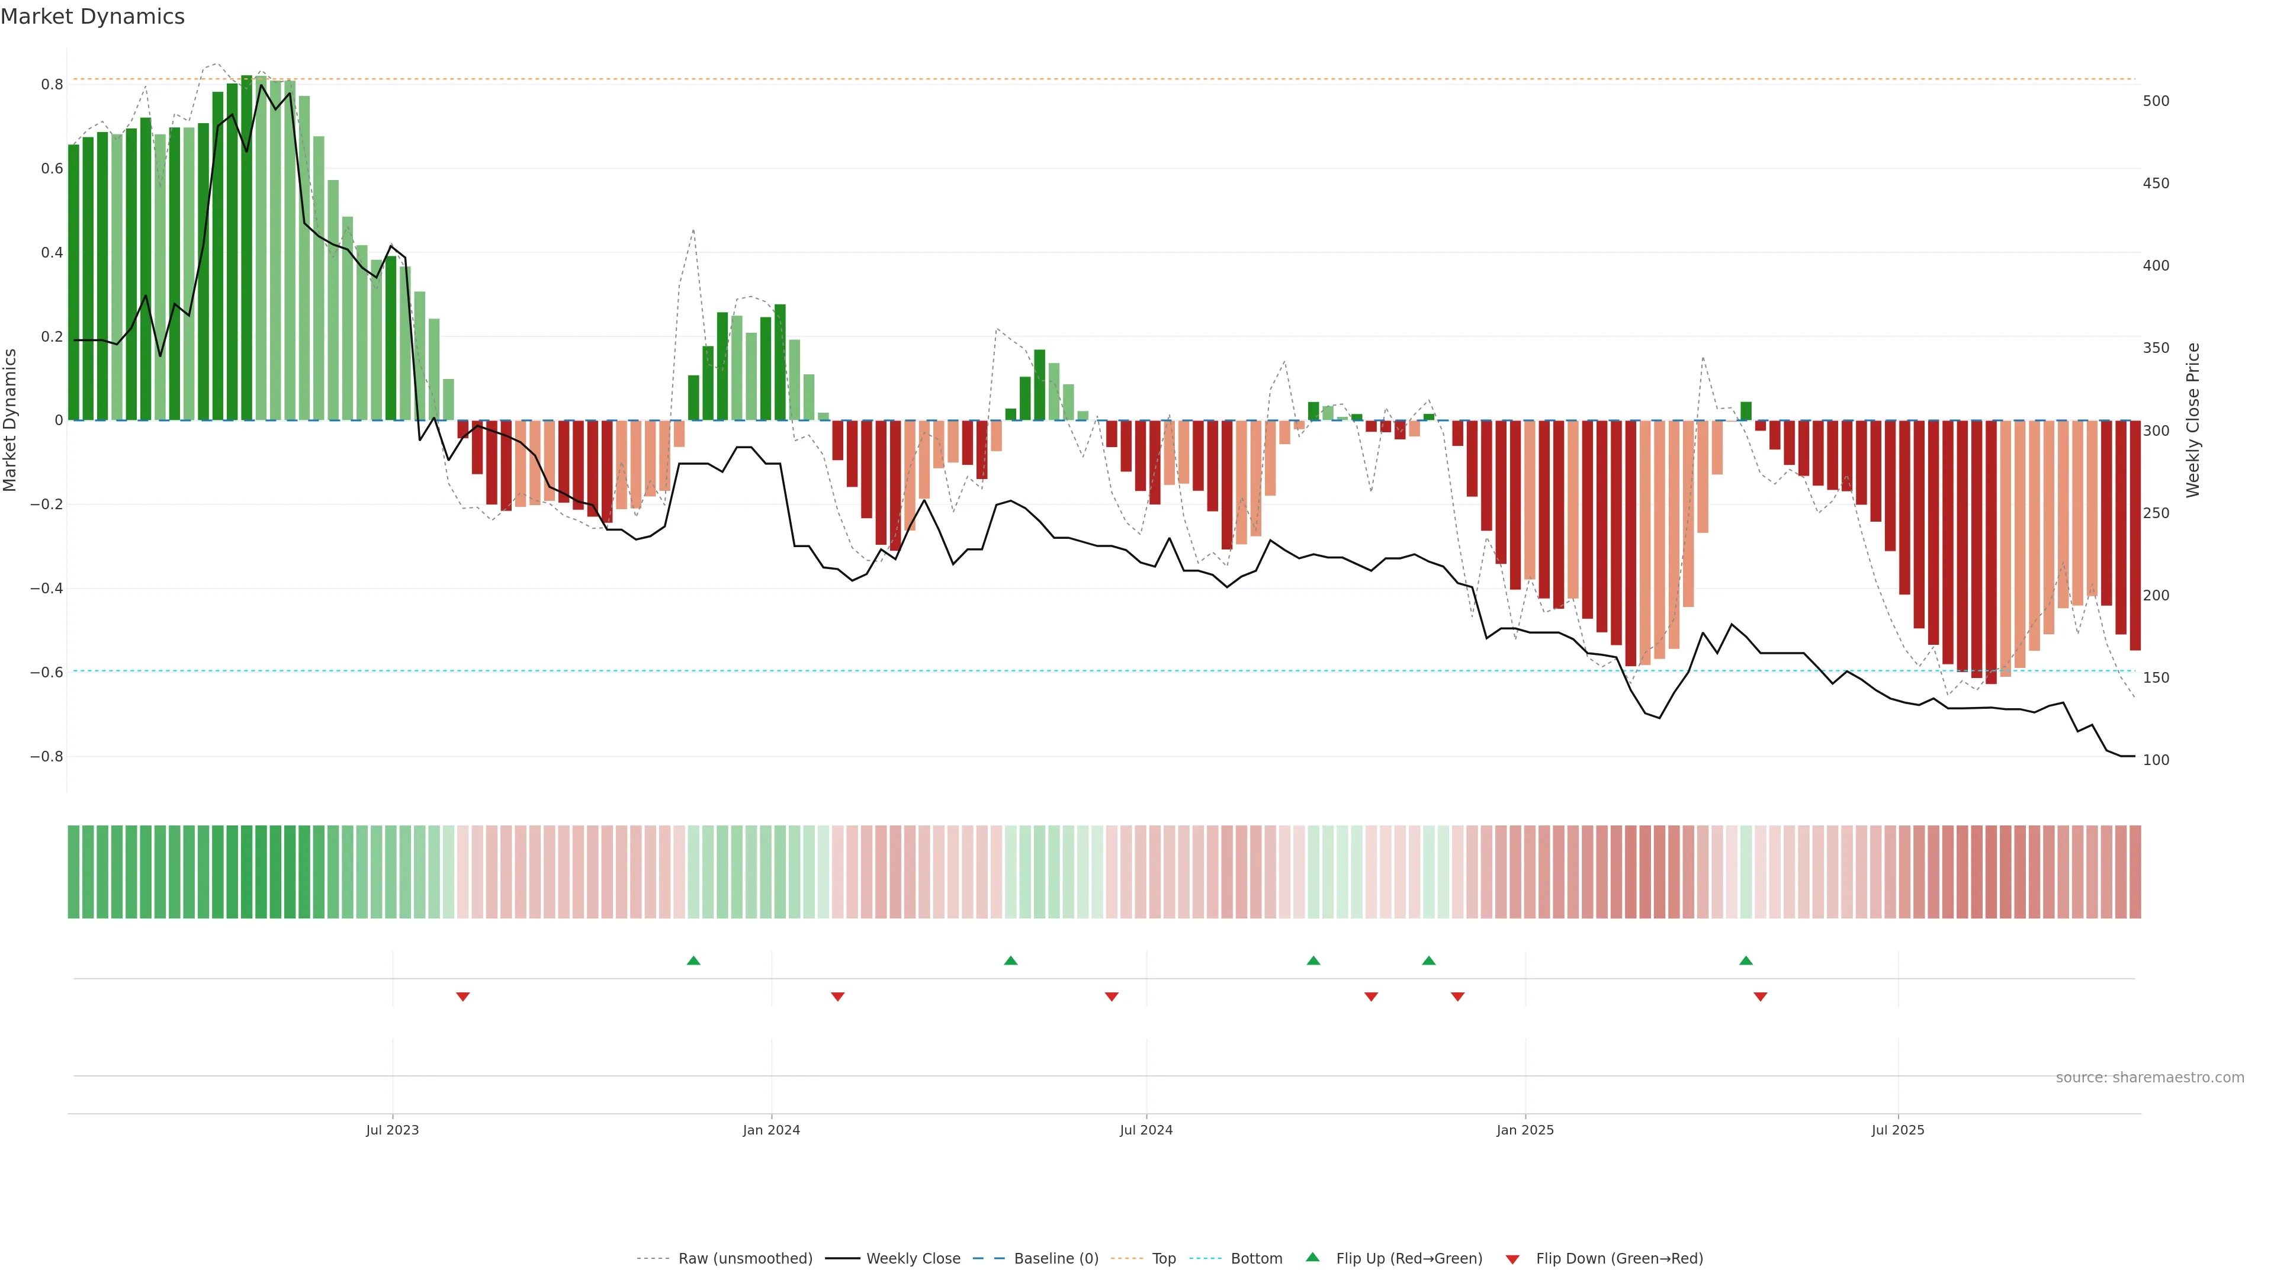Viewport: 2274px width, 1279px height.
Task: Toggle the Weekly Close legend entry
Action: point(913,1258)
